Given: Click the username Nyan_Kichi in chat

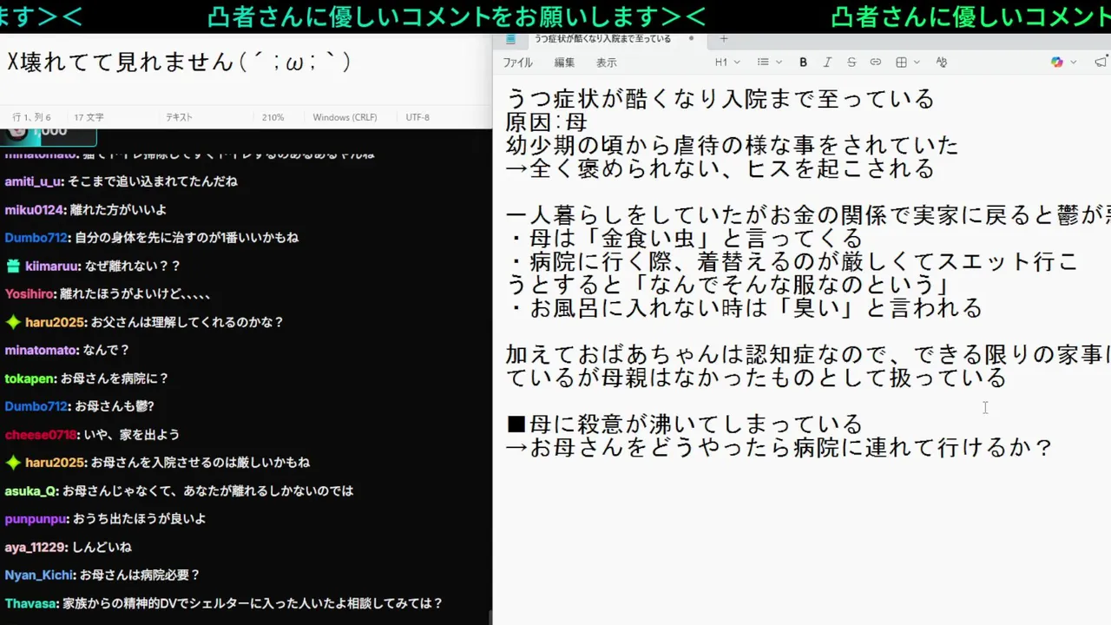Looking at the screenshot, I should pyautogui.click(x=39, y=576).
